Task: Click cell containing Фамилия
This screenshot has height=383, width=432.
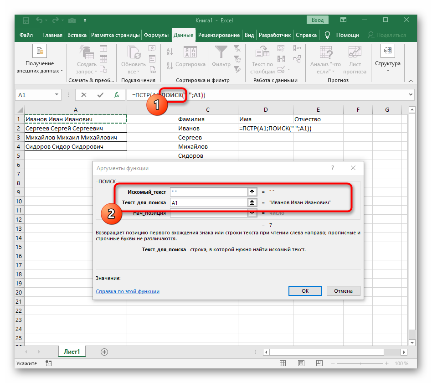Action: (x=207, y=119)
